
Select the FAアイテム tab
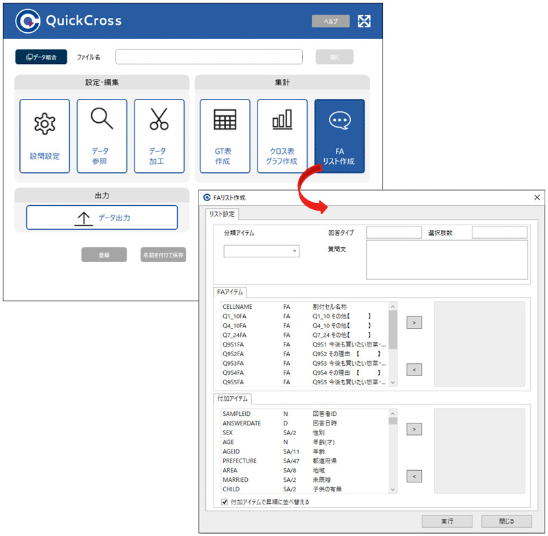click(x=230, y=292)
